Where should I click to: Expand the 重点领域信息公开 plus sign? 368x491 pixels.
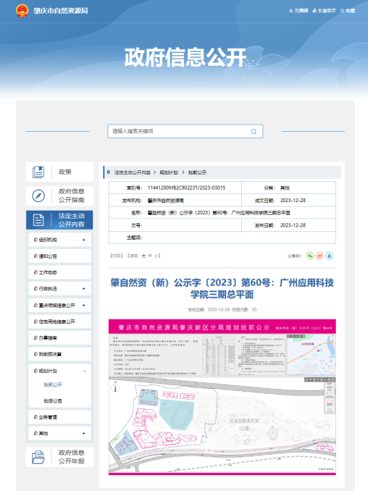(83, 306)
